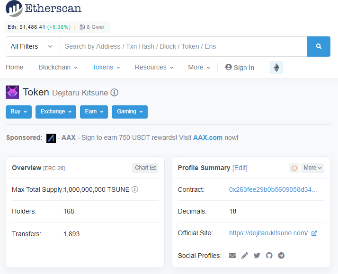338x274 pixels.
Task: Click the external link icon beside official site
Action: [x=314, y=233]
